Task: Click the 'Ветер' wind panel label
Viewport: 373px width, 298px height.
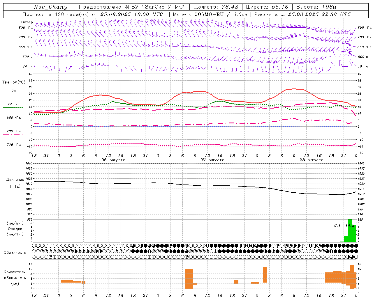Action: pyautogui.click(x=27, y=22)
